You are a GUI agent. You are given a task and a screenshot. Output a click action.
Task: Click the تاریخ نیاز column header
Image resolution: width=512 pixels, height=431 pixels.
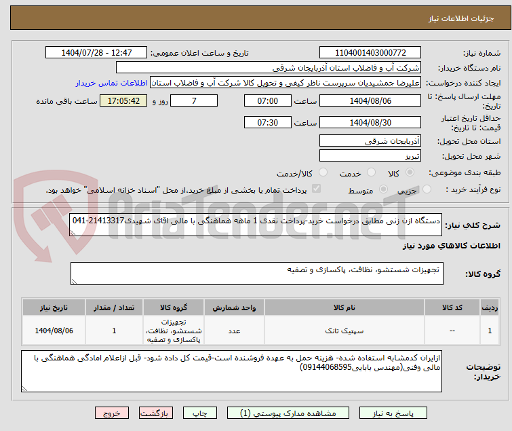(x=54, y=307)
